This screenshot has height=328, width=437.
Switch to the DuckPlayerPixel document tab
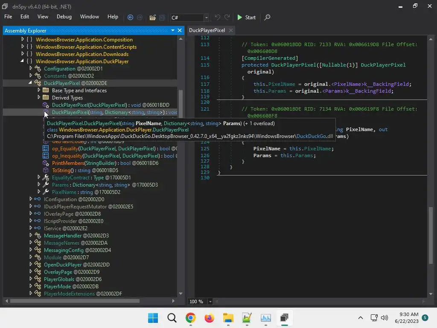pos(207,30)
